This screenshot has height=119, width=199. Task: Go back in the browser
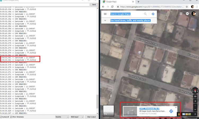point(103,7)
